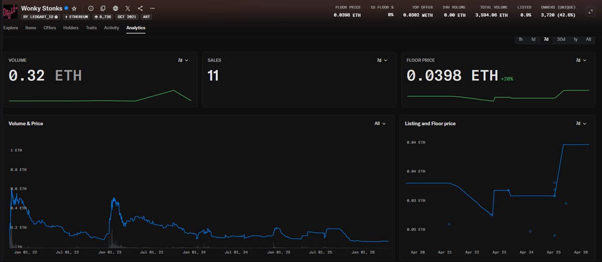Click the TOTAL VOLUME 3,594.06 ETH stat

tap(491, 12)
